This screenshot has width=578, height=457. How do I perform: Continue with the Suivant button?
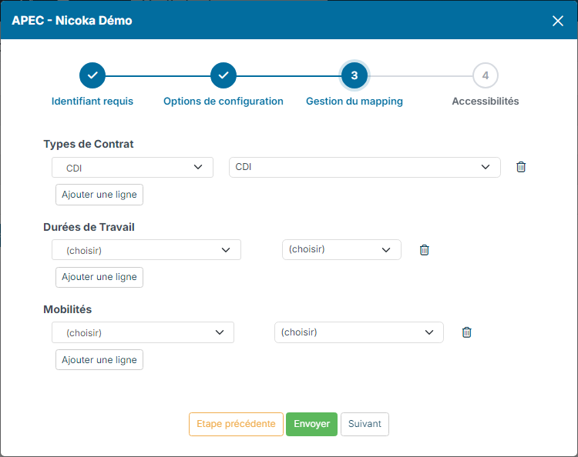365,424
